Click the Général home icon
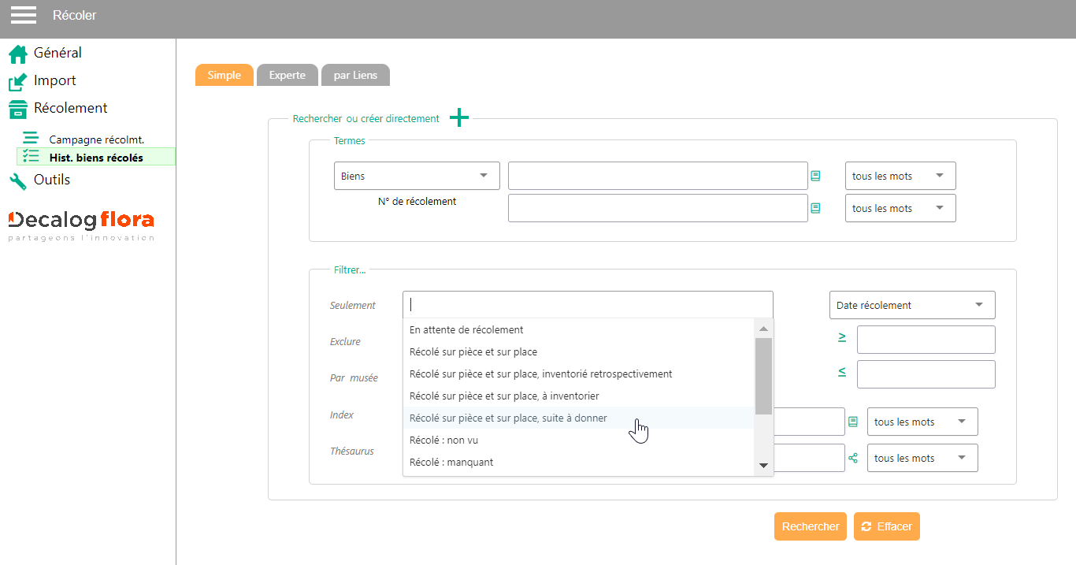The image size is (1076, 565). (x=18, y=54)
